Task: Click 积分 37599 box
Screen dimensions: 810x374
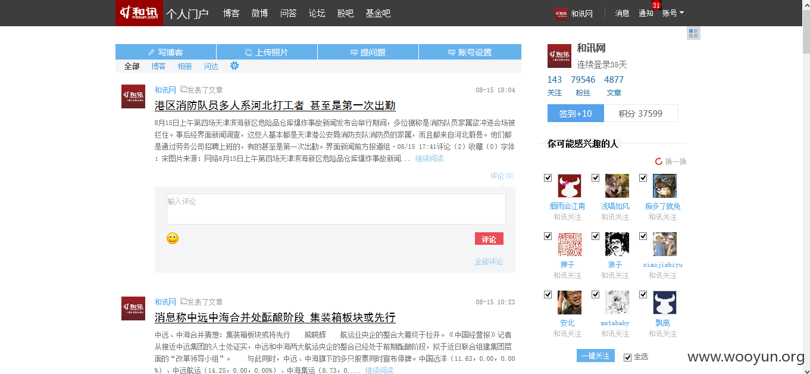Action: coord(641,113)
